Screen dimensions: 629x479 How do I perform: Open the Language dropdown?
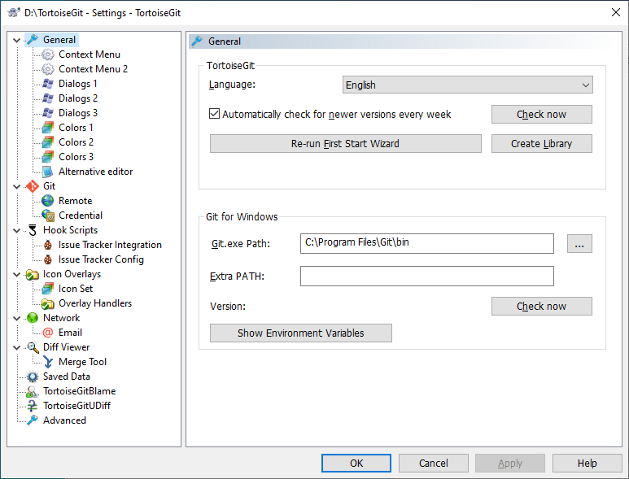(x=468, y=85)
